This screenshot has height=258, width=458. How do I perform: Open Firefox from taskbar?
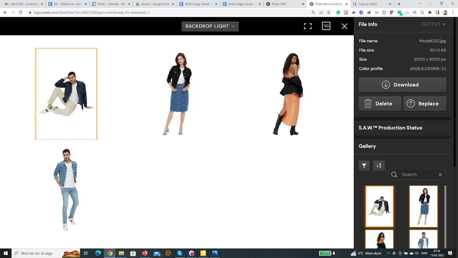[x=145, y=253]
